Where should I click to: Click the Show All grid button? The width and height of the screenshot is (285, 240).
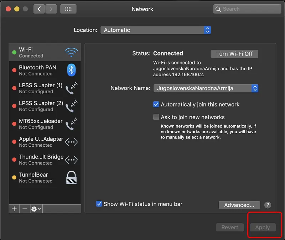pyautogui.click(x=68, y=9)
